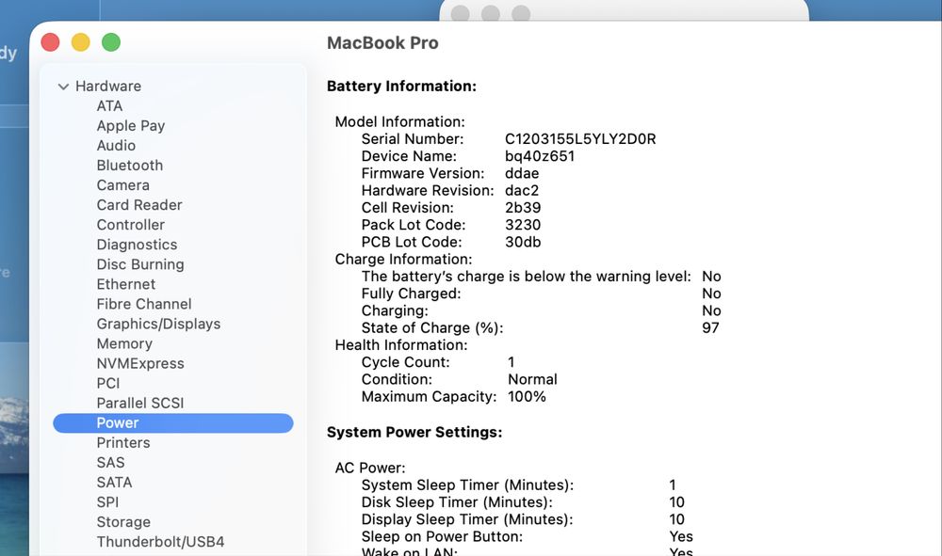
Task: Select PCI in the sidebar
Action: [x=108, y=383]
